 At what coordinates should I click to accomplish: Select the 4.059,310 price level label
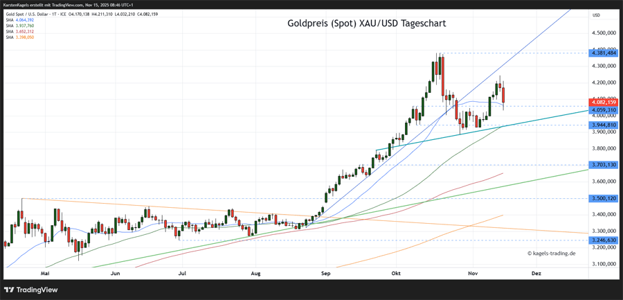click(603, 109)
